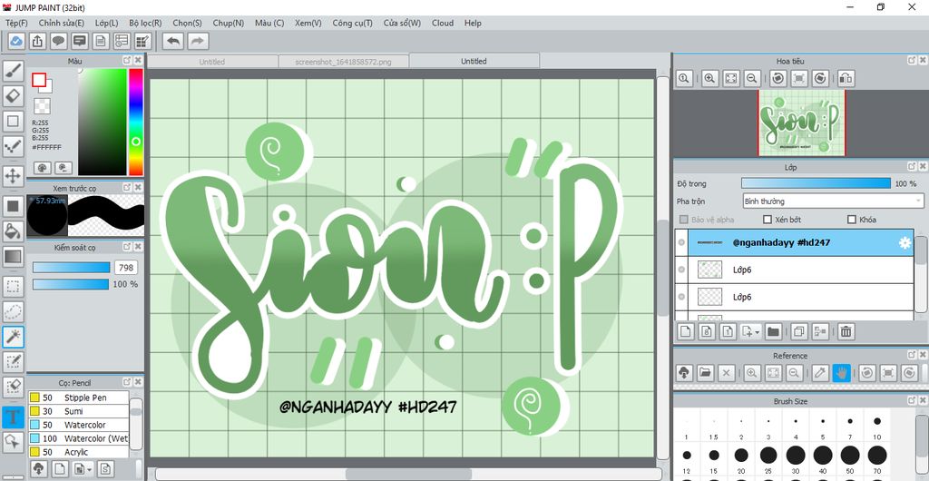Switch to the first Untitled tab

pyautogui.click(x=212, y=62)
